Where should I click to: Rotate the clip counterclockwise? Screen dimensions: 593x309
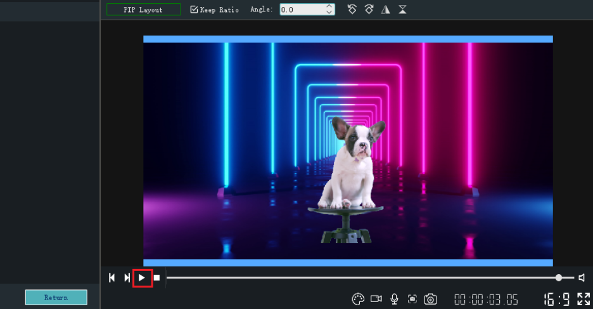pyautogui.click(x=352, y=10)
